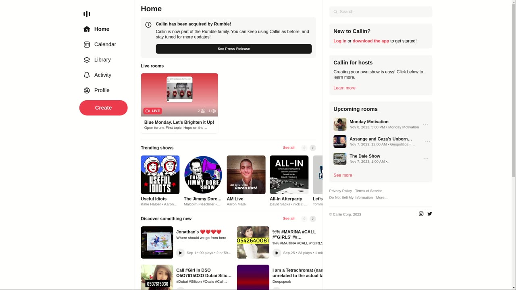
Task: Go to previous Trending shows page
Action: pos(304,148)
